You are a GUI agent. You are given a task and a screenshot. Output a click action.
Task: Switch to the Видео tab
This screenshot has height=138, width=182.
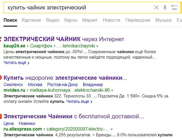click(x=53, y=20)
